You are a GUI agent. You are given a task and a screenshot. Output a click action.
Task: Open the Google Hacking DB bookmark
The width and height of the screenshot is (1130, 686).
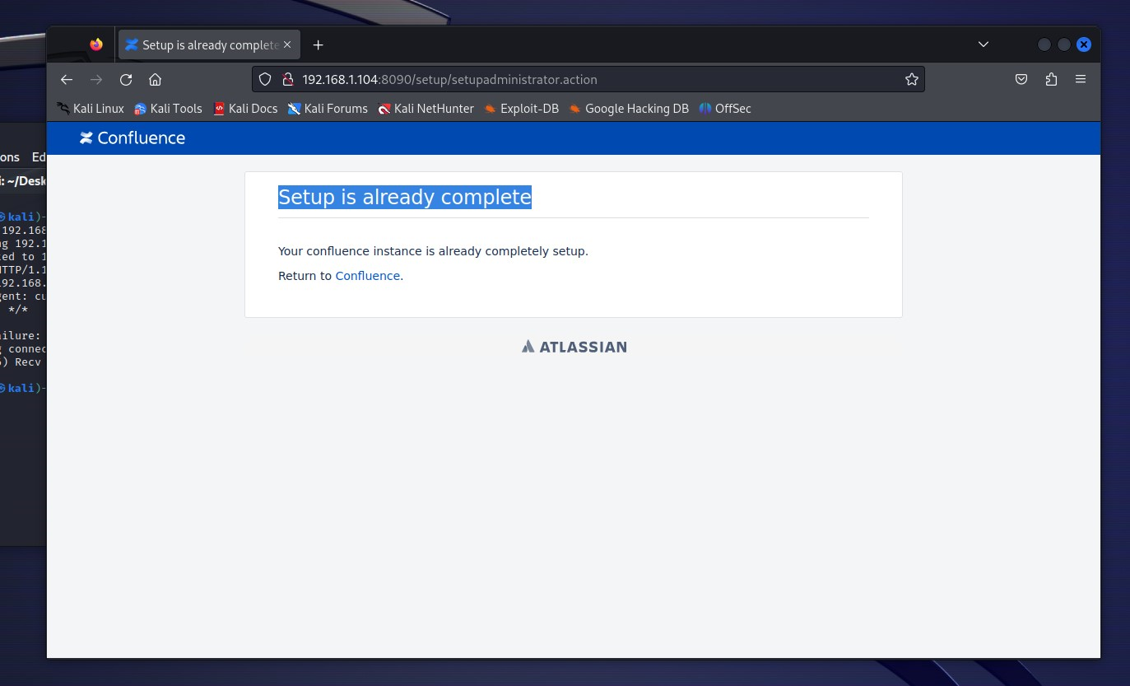coord(629,108)
